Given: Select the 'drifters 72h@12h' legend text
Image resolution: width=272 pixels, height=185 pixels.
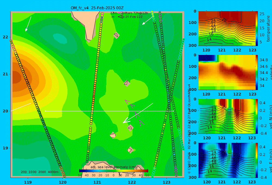Looking at the screenshot, I should 135,13.
